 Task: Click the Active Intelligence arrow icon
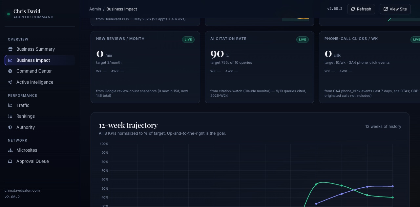(x=10, y=82)
